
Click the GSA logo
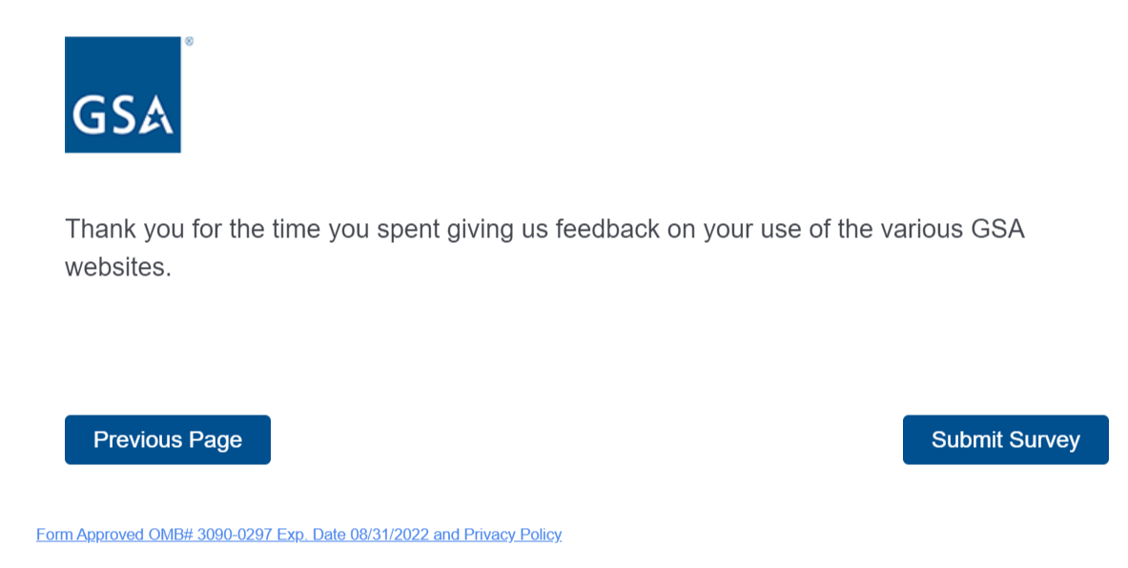pos(122,94)
